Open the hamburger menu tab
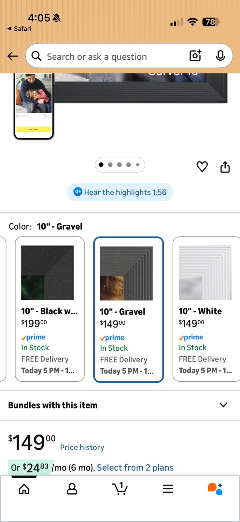Image resolution: width=240 pixels, height=522 pixels. 168,489
